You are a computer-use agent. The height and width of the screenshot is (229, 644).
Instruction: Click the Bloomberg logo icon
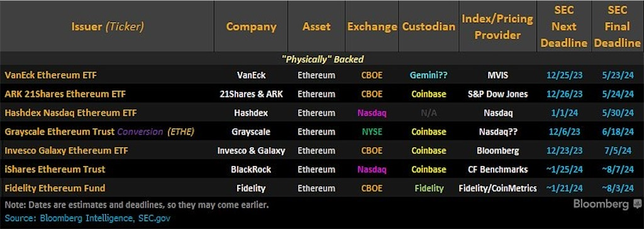[638, 204]
